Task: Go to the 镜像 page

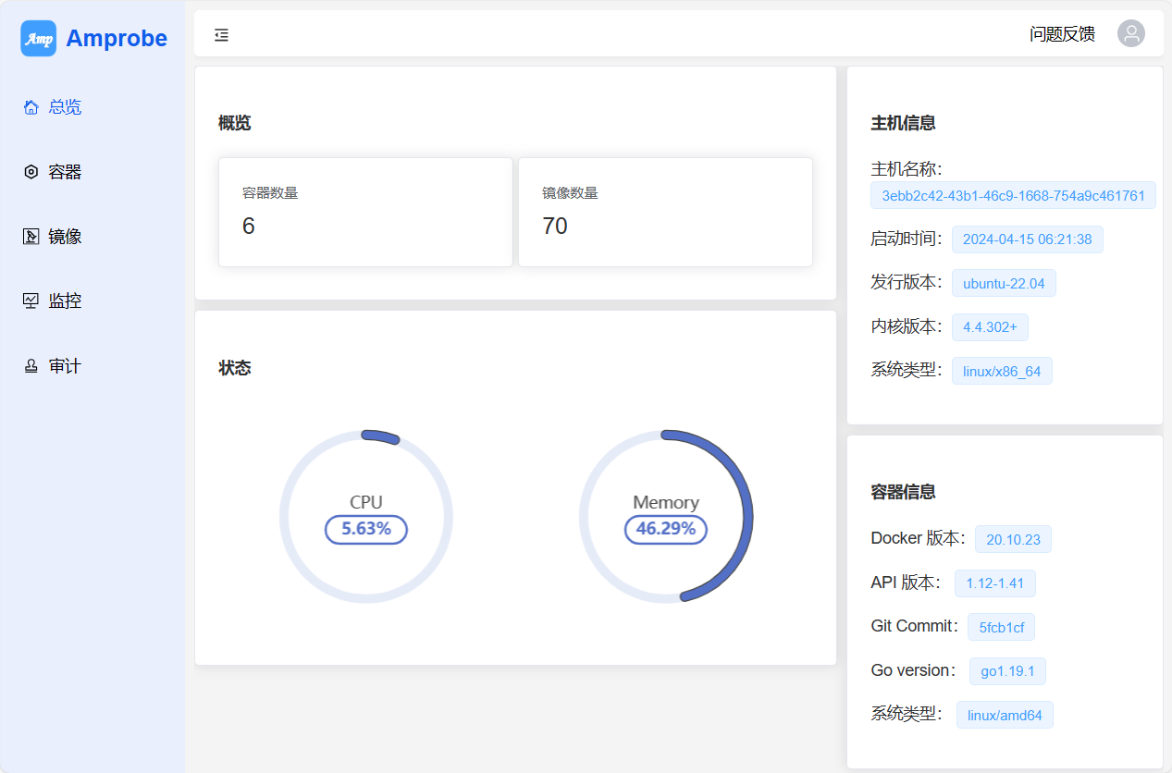Action: [65, 237]
